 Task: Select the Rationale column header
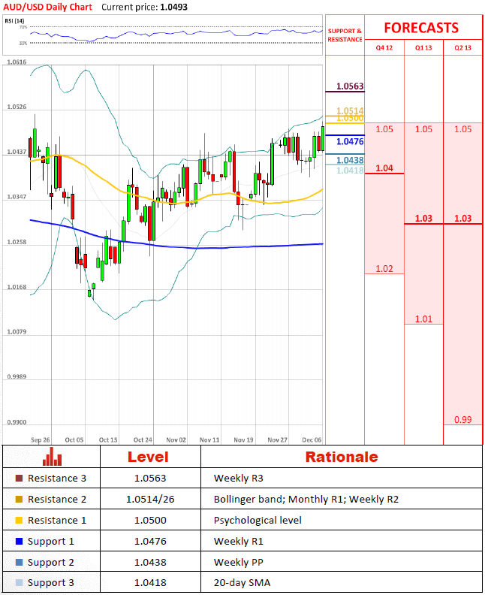pyautogui.click(x=342, y=457)
